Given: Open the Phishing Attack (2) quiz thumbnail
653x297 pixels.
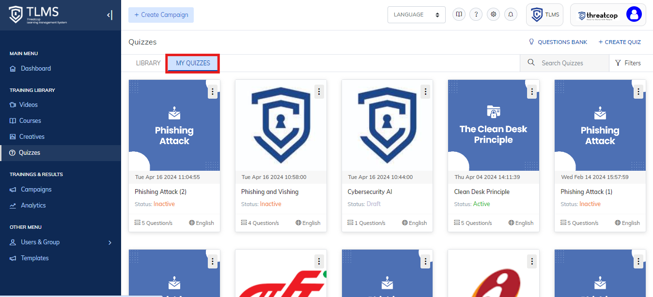Looking at the screenshot, I should (174, 125).
